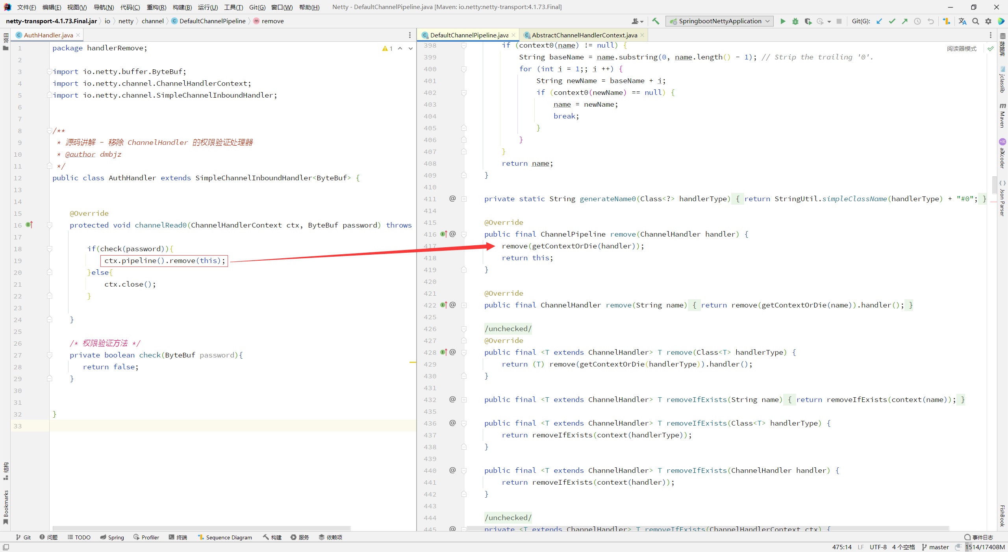Viewport: 1008px width, 552px height.
Task: Open the user account dropdown
Action: [637, 21]
